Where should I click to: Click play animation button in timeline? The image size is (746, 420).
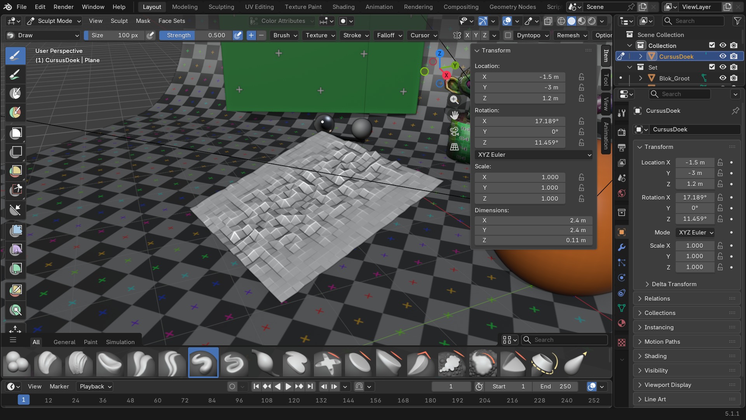288,387
